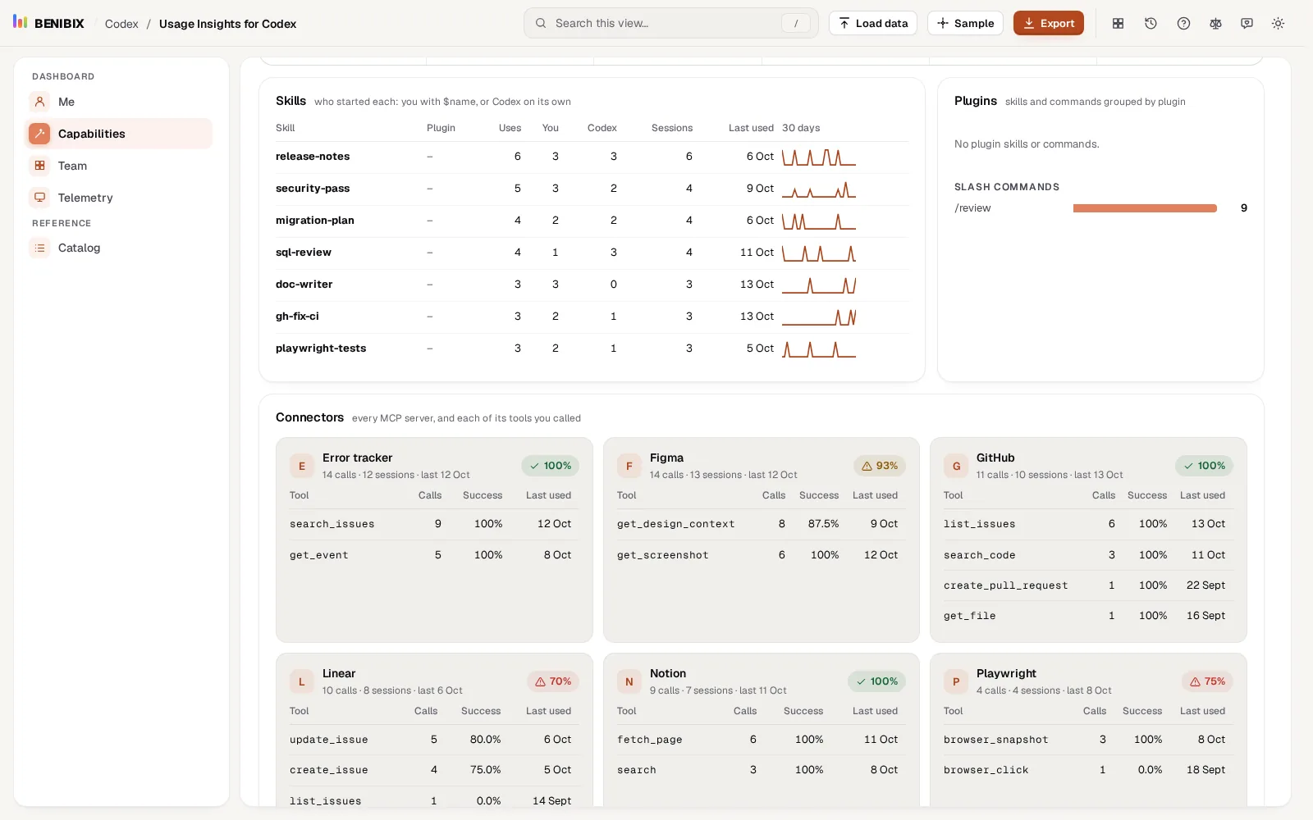This screenshot has width=1313, height=820.
Task: Click the /review usage bar
Action: [x=1145, y=208]
